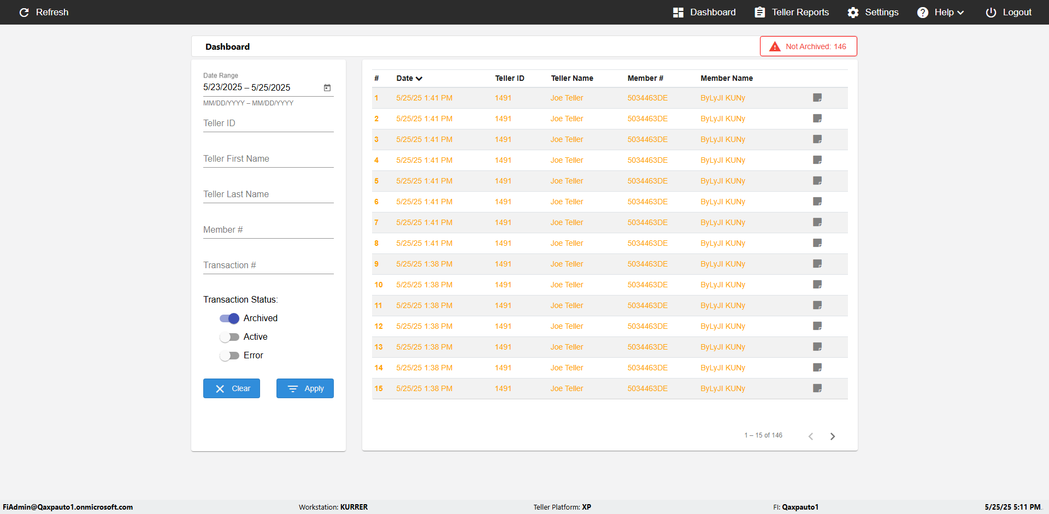
Task: Click the Clear filters button
Action: tap(232, 388)
